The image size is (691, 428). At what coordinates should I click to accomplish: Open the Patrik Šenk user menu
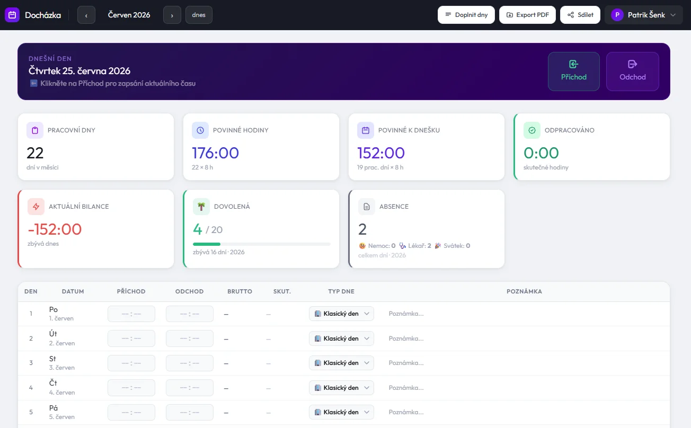click(644, 15)
